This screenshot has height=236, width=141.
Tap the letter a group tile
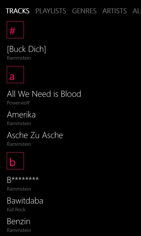[x=15, y=75]
